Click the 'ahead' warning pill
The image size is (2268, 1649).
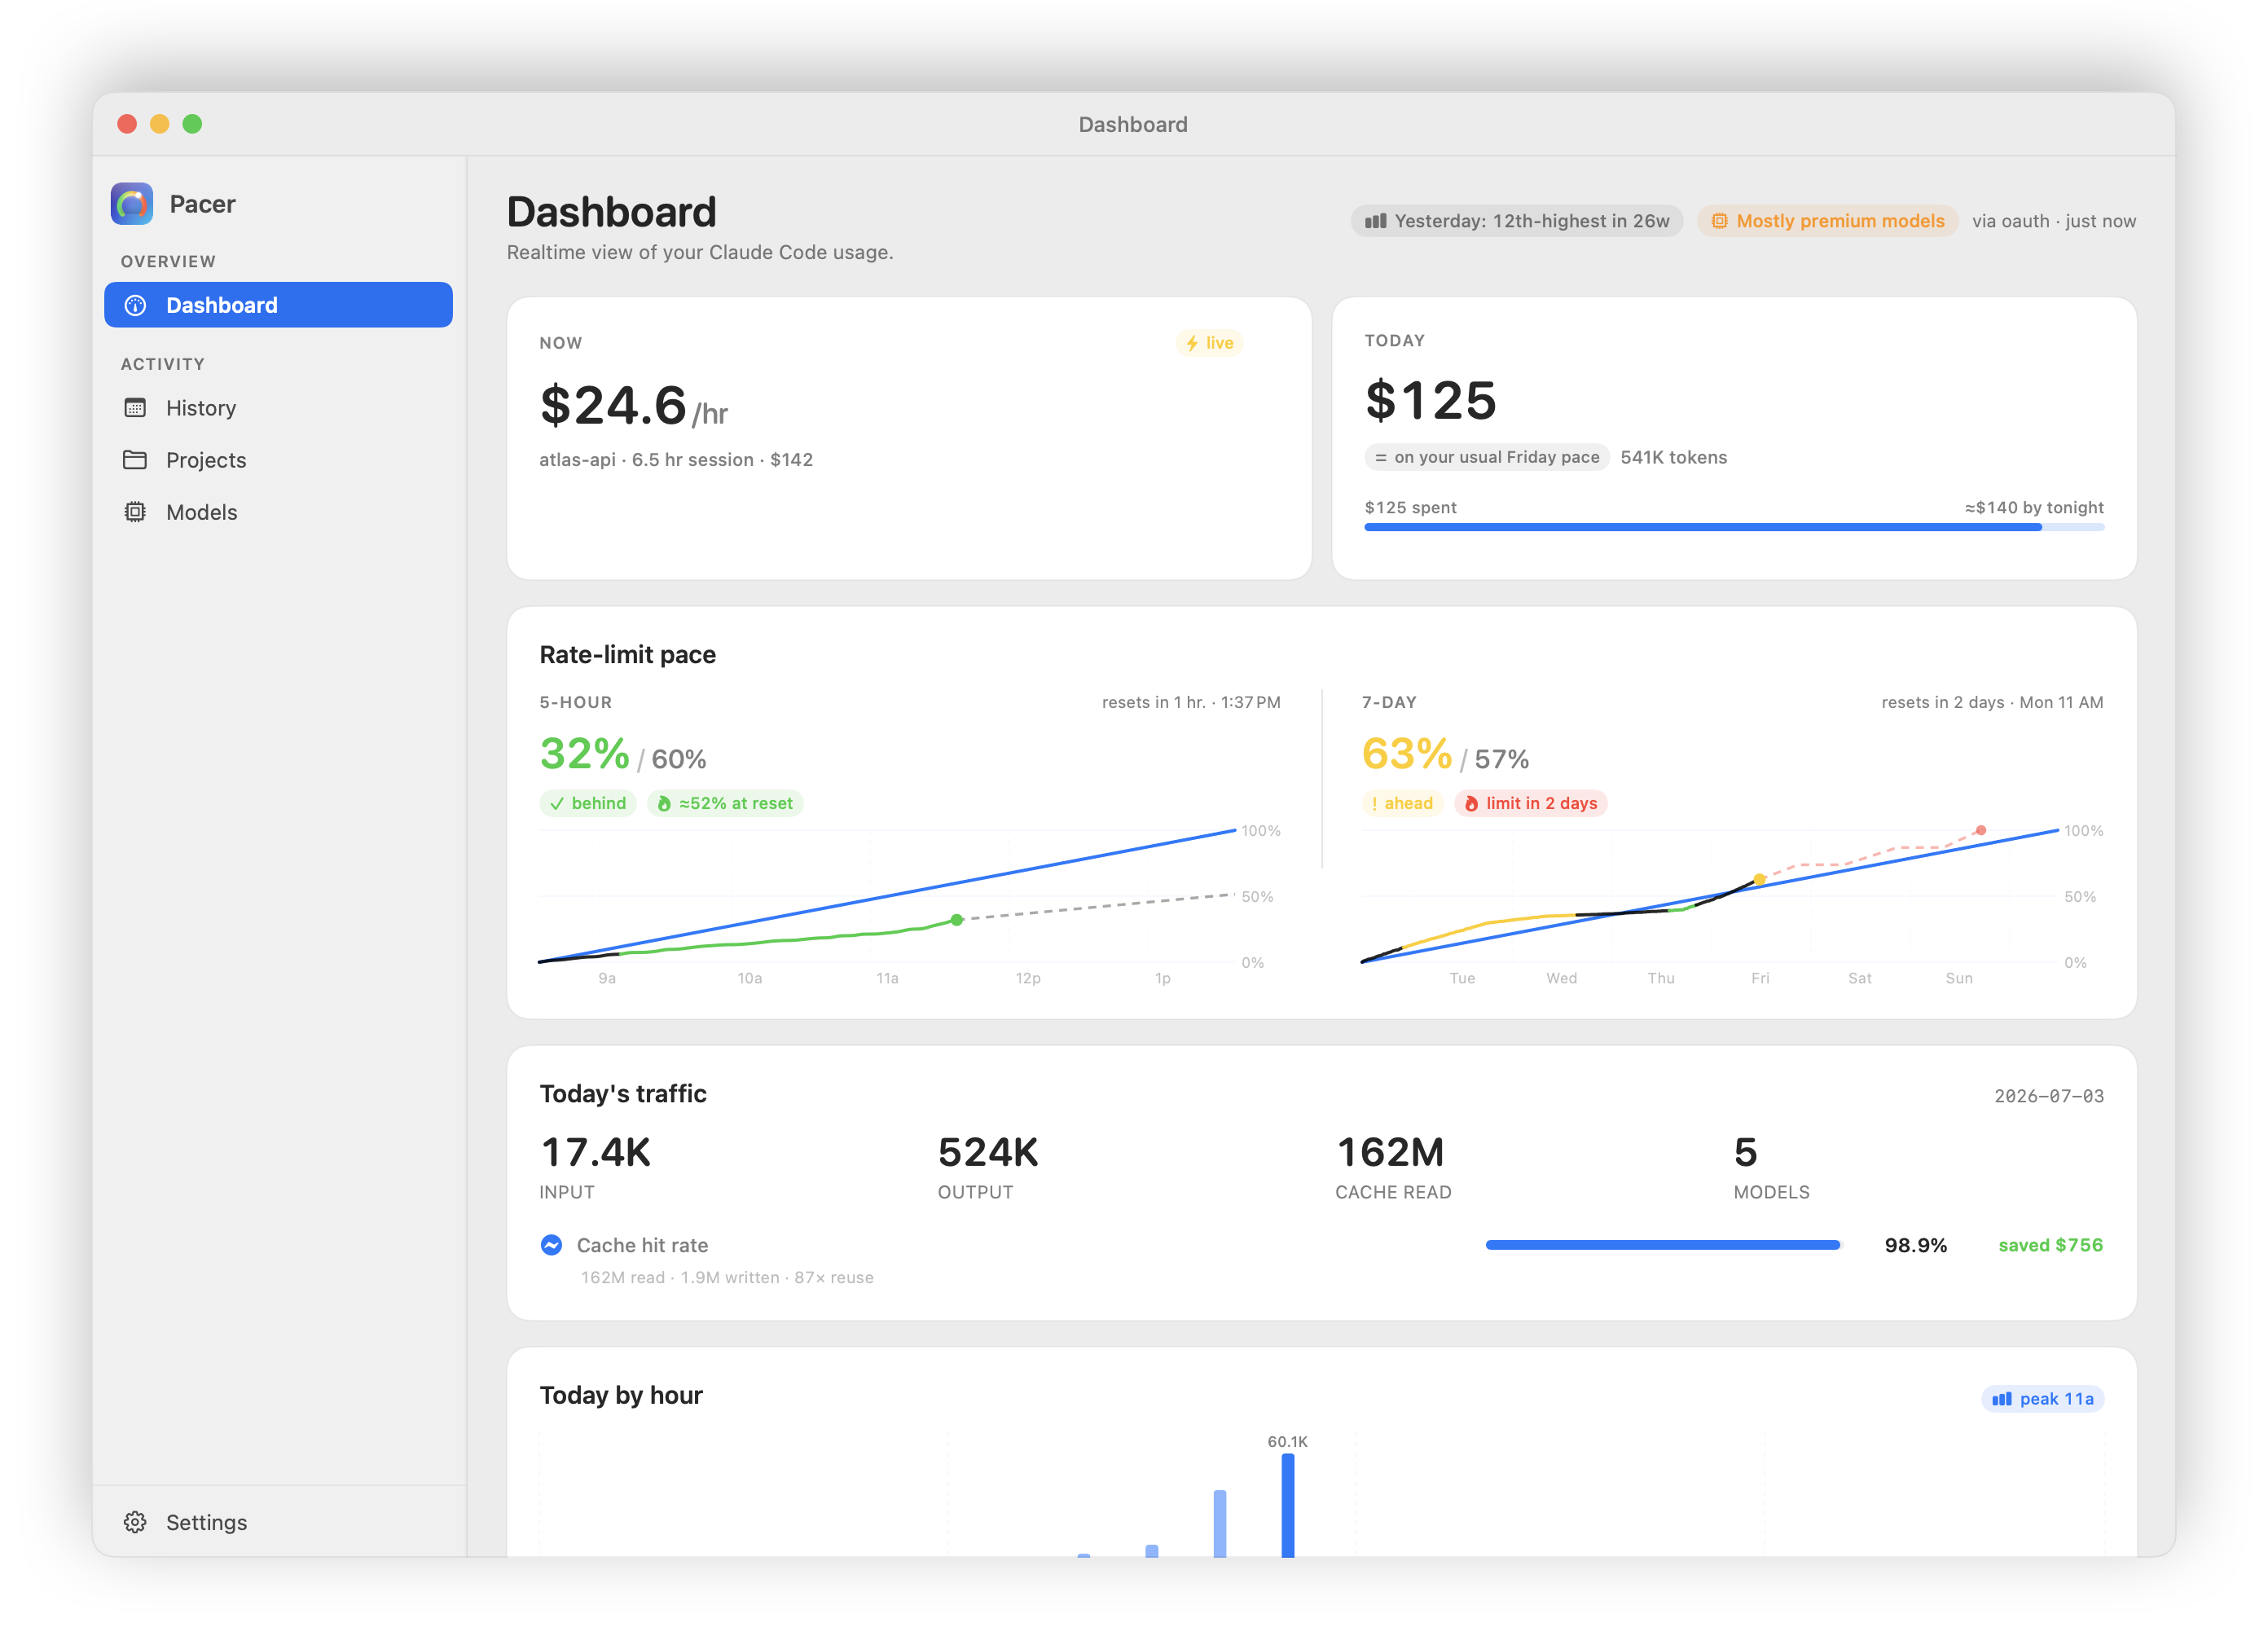pos(1402,803)
